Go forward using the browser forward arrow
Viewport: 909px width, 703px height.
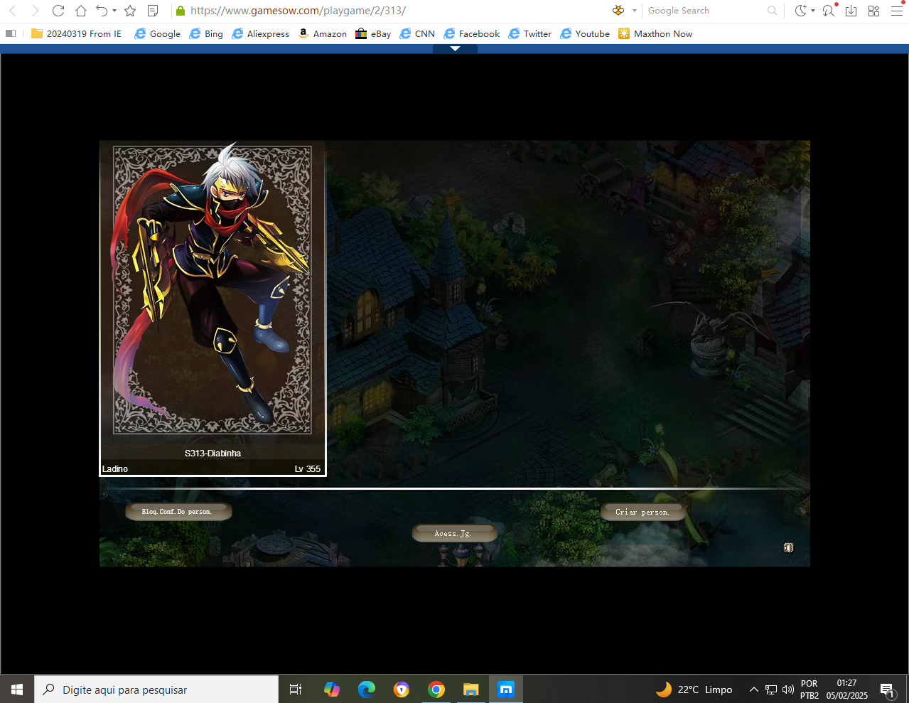click(36, 11)
